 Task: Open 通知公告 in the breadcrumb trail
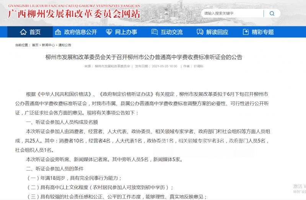point(65,45)
